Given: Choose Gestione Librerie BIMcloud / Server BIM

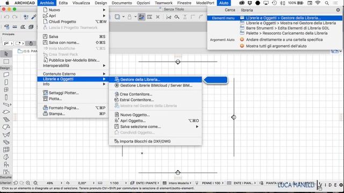Looking at the screenshot, I should pos(155,85).
